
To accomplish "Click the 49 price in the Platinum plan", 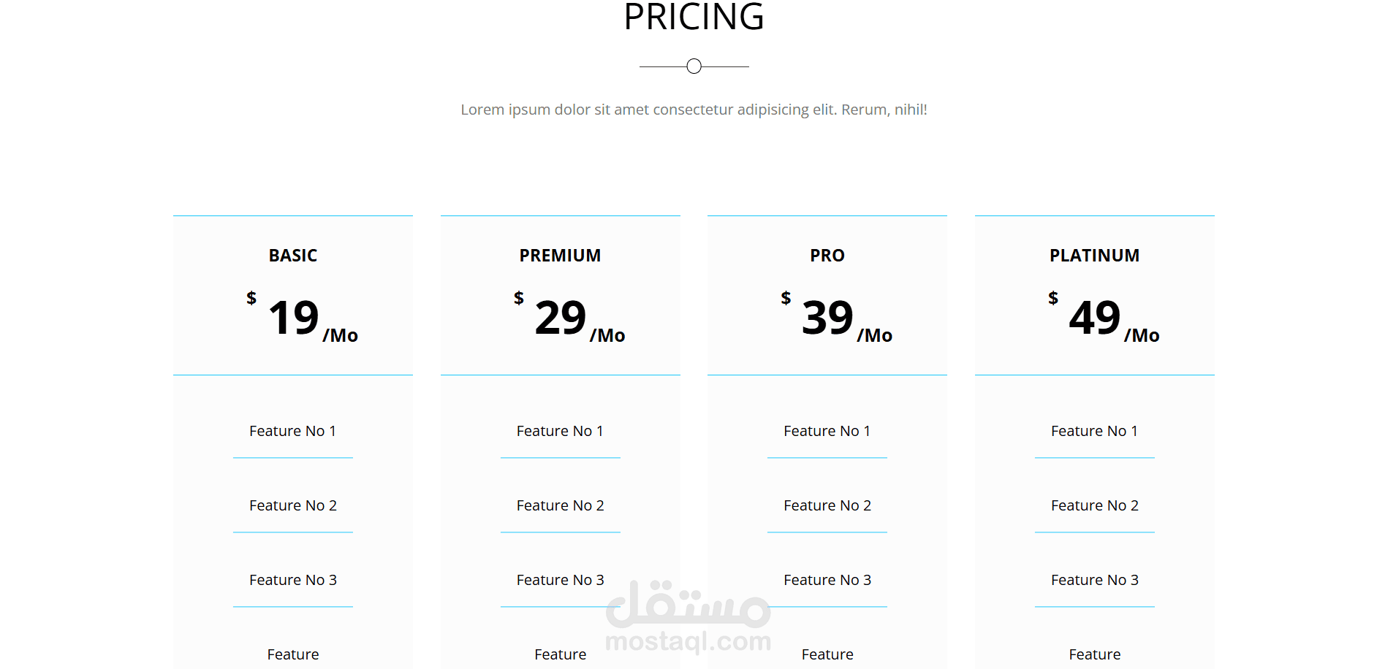I will coord(1095,318).
